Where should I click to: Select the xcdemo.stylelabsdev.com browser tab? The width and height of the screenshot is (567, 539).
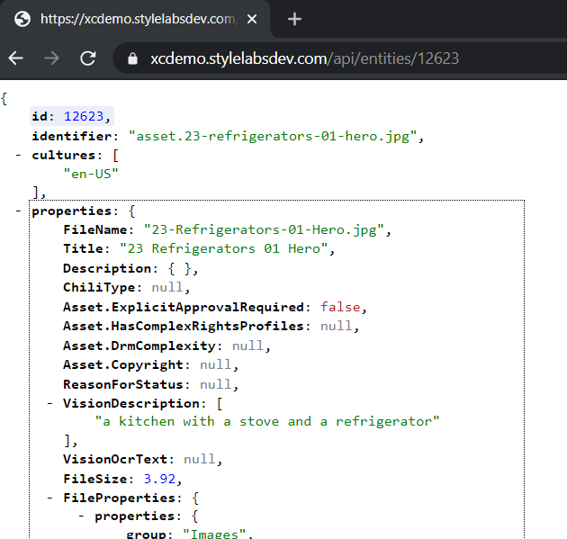pyautogui.click(x=135, y=19)
